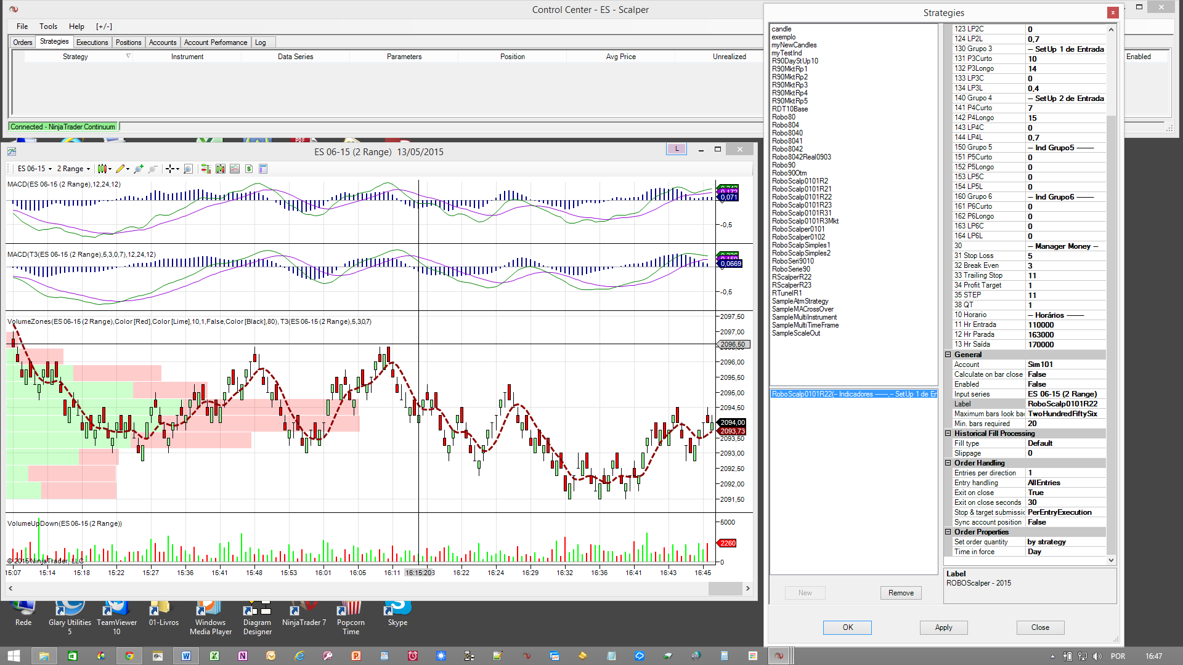1183x665 pixels.
Task: Open chart Properties toolbar icon
Action: pos(263,169)
